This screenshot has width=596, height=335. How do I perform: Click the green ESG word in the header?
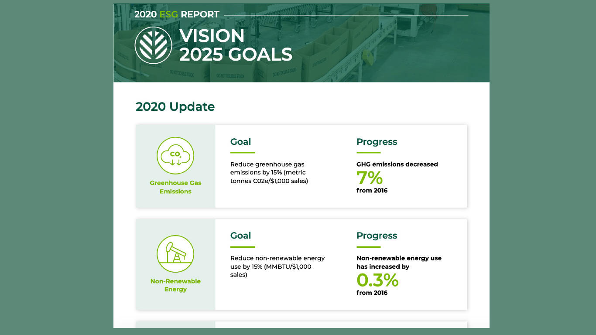pos(169,14)
